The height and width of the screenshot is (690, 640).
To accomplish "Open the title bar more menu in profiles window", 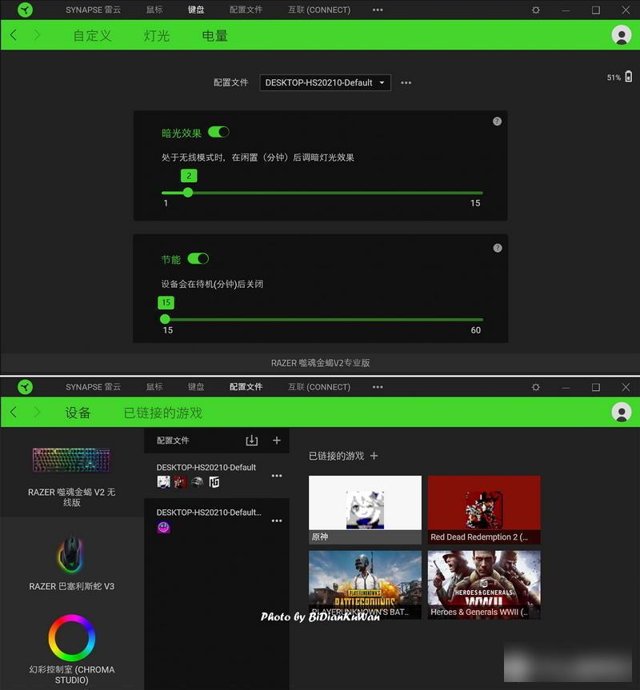I will [378, 387].
